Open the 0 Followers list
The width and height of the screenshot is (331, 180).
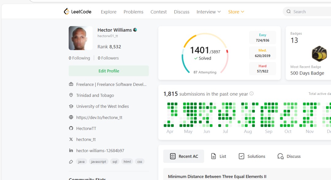pos(108,58)
